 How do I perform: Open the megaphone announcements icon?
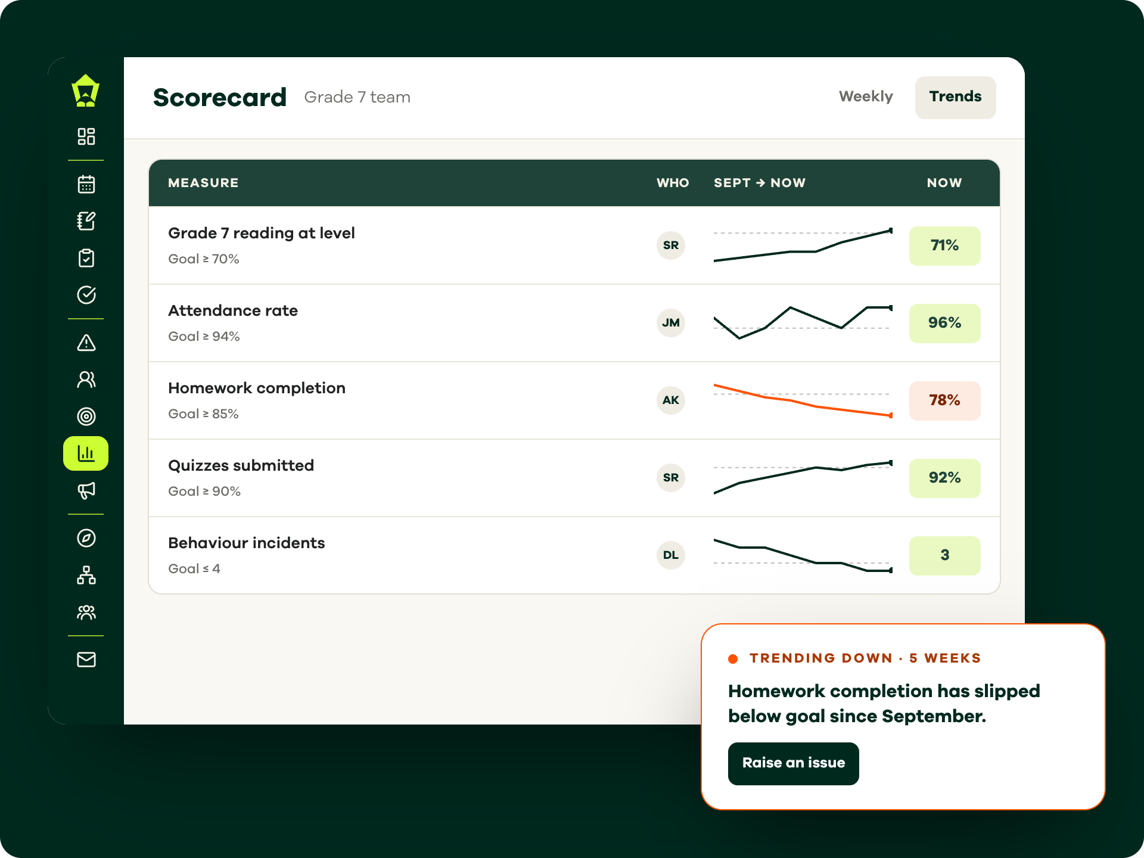pos(86,490)
